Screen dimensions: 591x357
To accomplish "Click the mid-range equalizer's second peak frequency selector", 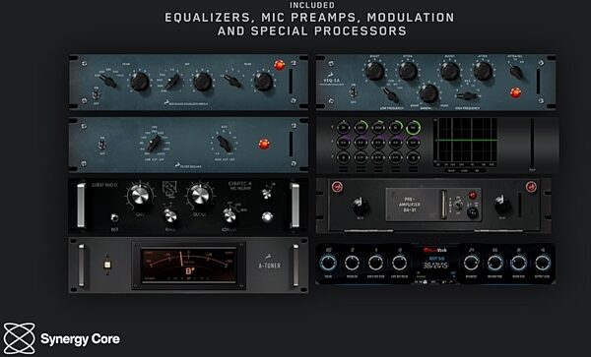I will [x=232, y=81].
